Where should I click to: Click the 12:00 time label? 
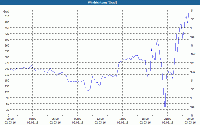pyautogui.click(x=100, y=119)
